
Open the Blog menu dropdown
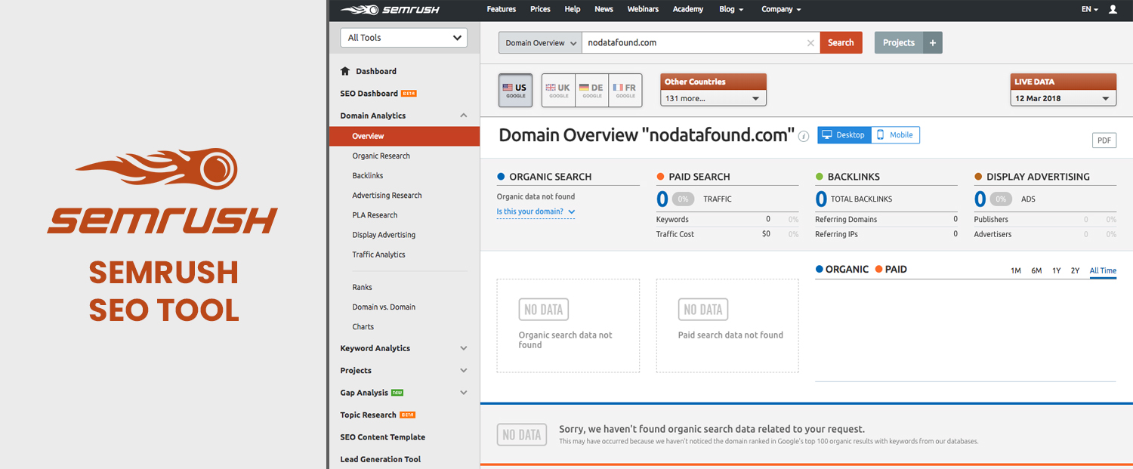[731, 10]
